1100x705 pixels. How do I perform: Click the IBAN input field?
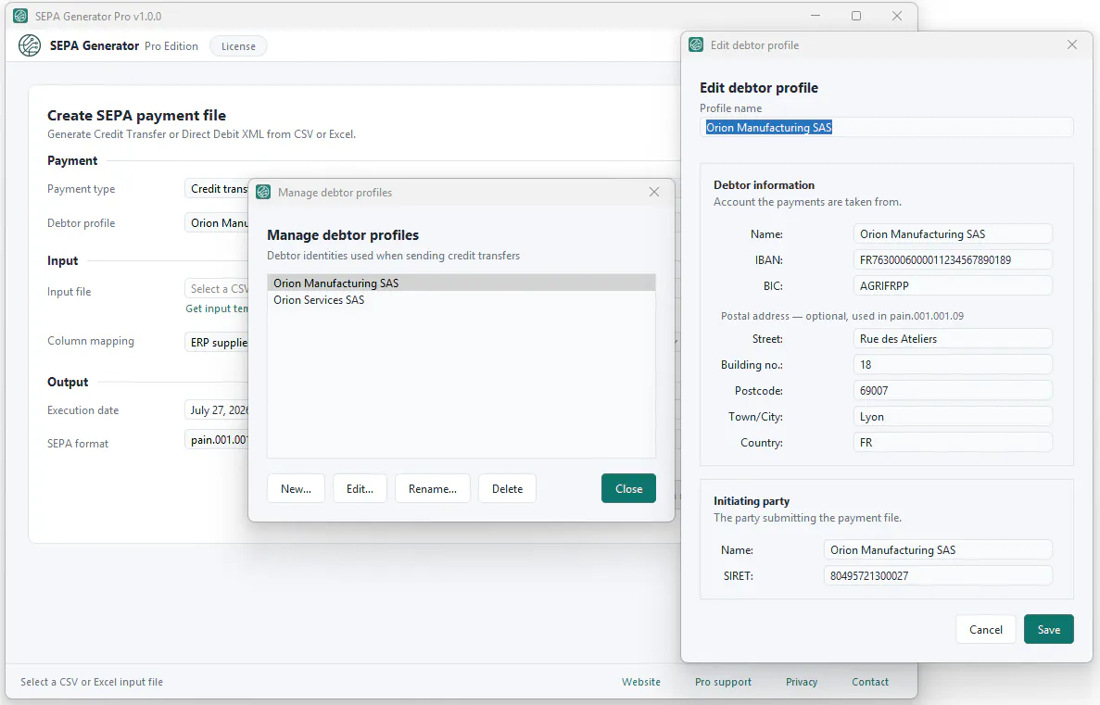pos(953,259)
